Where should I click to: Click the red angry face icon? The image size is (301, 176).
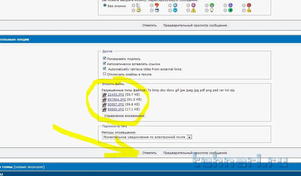click(249, 5)
